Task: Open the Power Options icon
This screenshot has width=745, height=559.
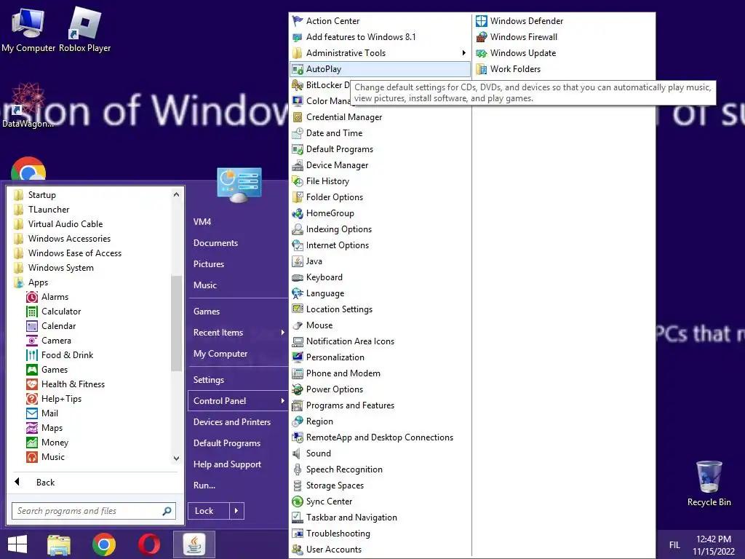Action: point(298,389)
